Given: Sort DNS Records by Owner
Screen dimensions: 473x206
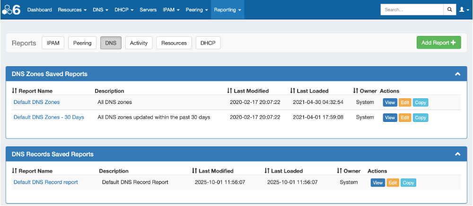Looking at the screenshot, I should pyautogui.click(x=349, y=171).
